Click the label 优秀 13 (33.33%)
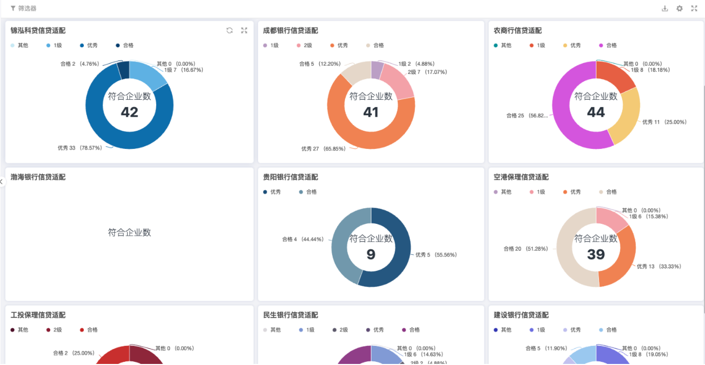This screenshot has height=365, width=705. click(x=659, y=267)
